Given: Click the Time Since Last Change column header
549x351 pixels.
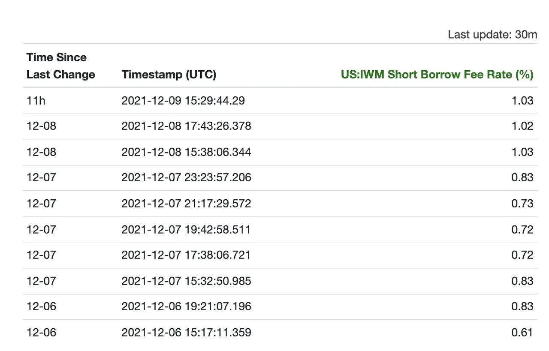Looking at the screenshot, I should click(60, 66).
